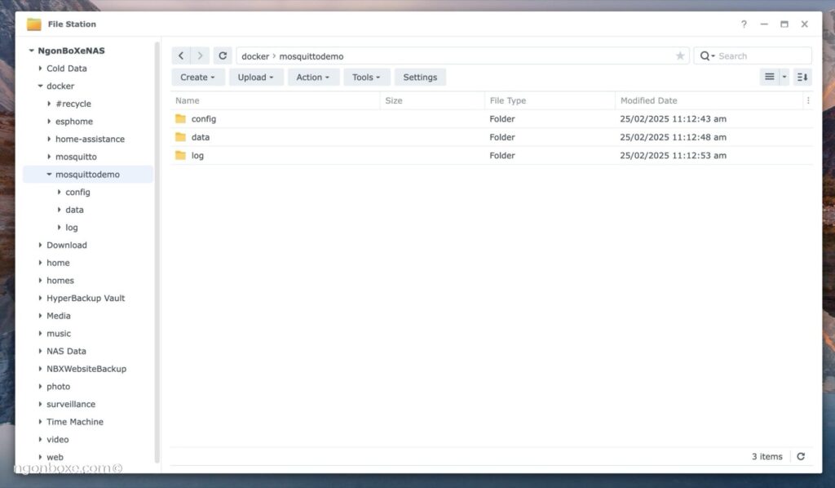This screenshot has width=835, height=488.
Task: Open File Station help question mark
Action: click(x=744, y=24)
